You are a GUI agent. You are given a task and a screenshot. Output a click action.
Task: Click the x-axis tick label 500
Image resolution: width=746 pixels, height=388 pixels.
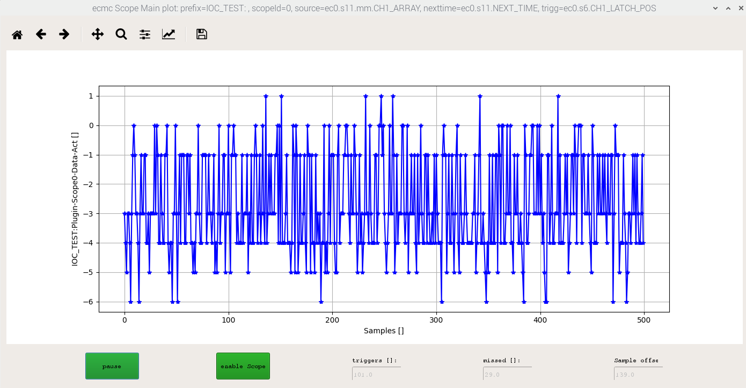(x=644, y=320)
